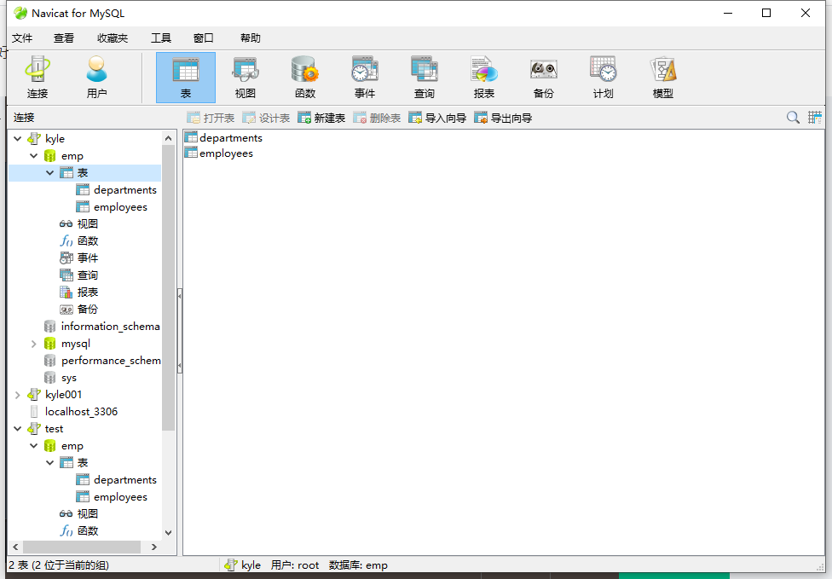Select departments table in the right pane

[223, 137]
